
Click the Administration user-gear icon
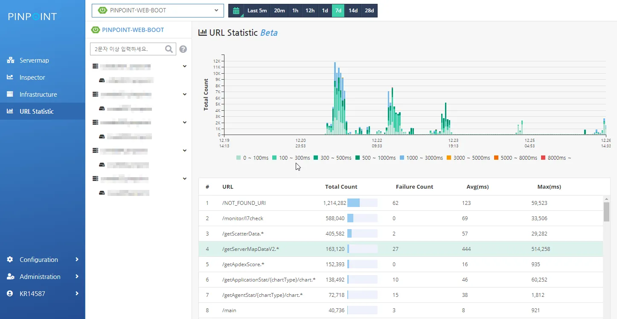coord(11,277)
